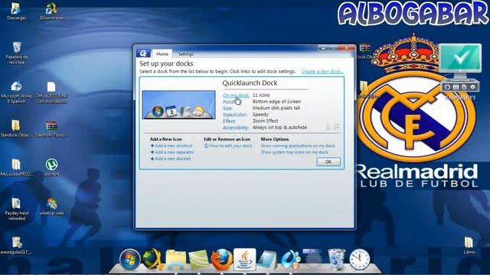Click the gear icon on the Kaspersky gadget
Screen dimensions: 490x275
(473, 87)
